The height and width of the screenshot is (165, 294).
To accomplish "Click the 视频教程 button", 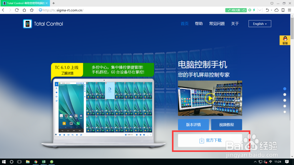I will [x=226, y=124].
